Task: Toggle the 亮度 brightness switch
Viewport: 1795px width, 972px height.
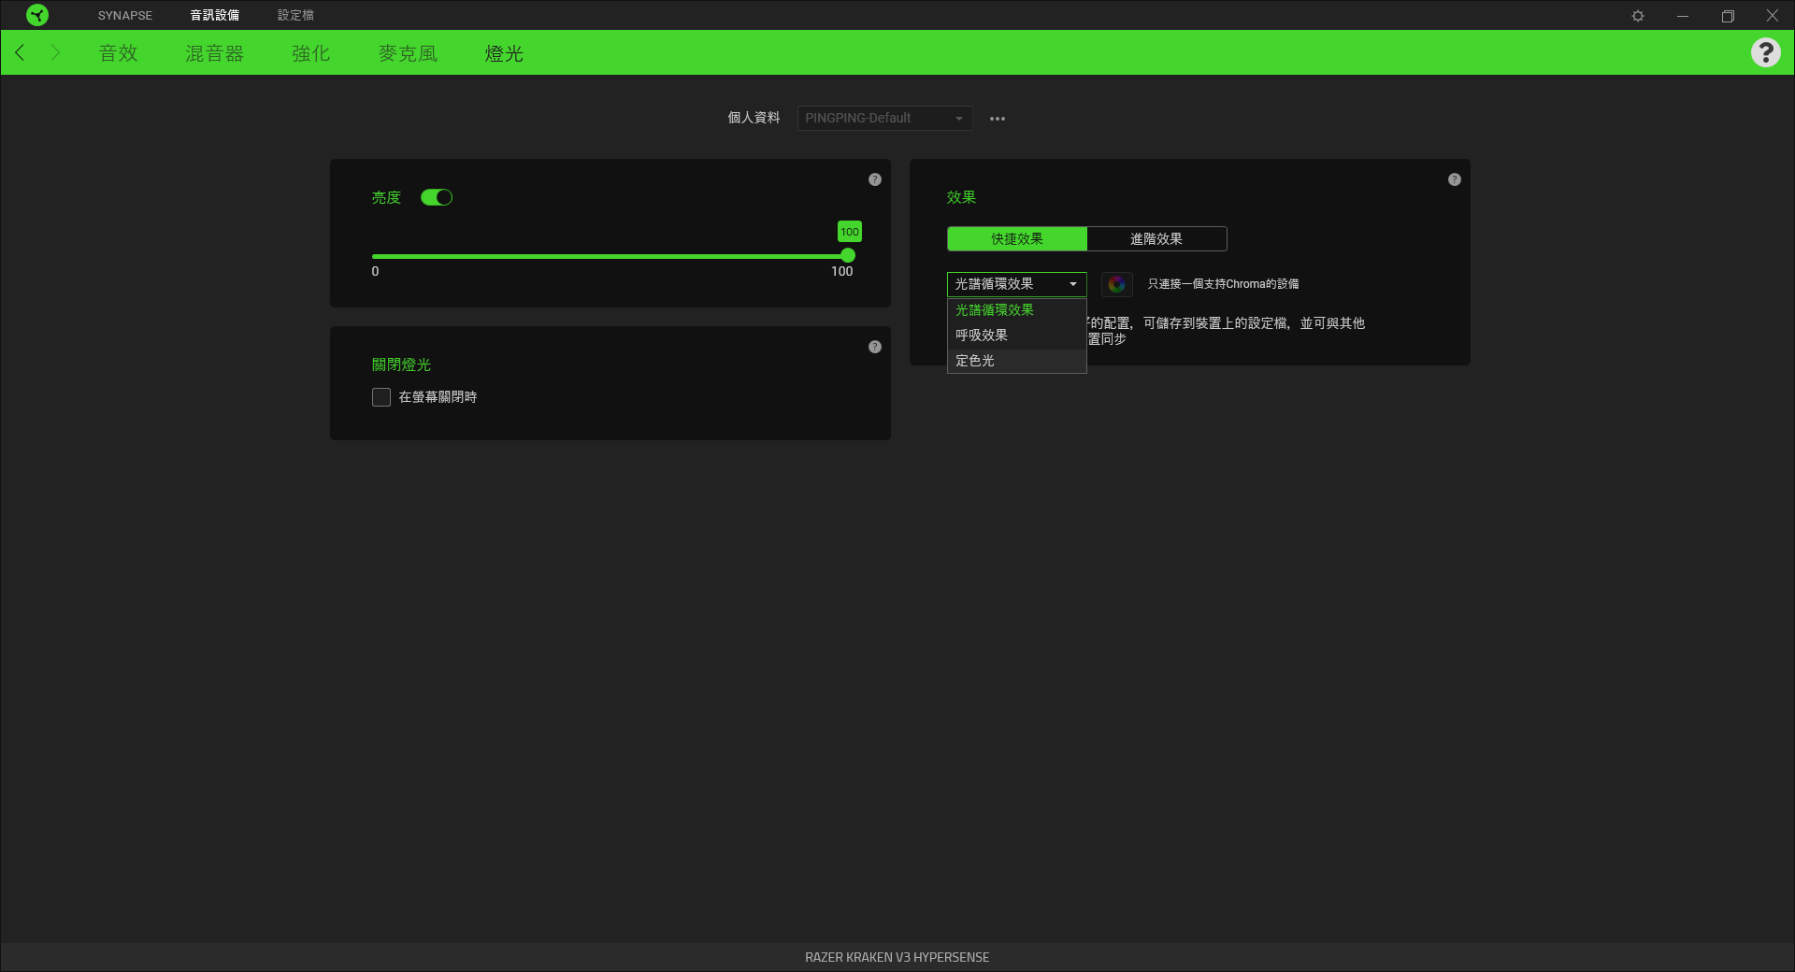Action: click(437, 197)
